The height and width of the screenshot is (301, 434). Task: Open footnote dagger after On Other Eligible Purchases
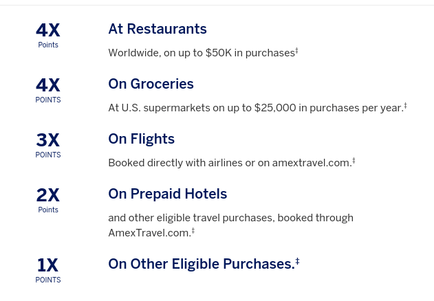pyautogui.click(x=297, y=261)
